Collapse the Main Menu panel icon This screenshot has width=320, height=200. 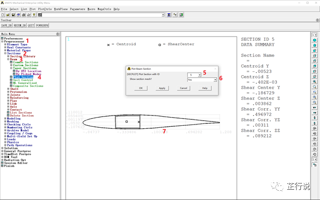coord(58,34)
